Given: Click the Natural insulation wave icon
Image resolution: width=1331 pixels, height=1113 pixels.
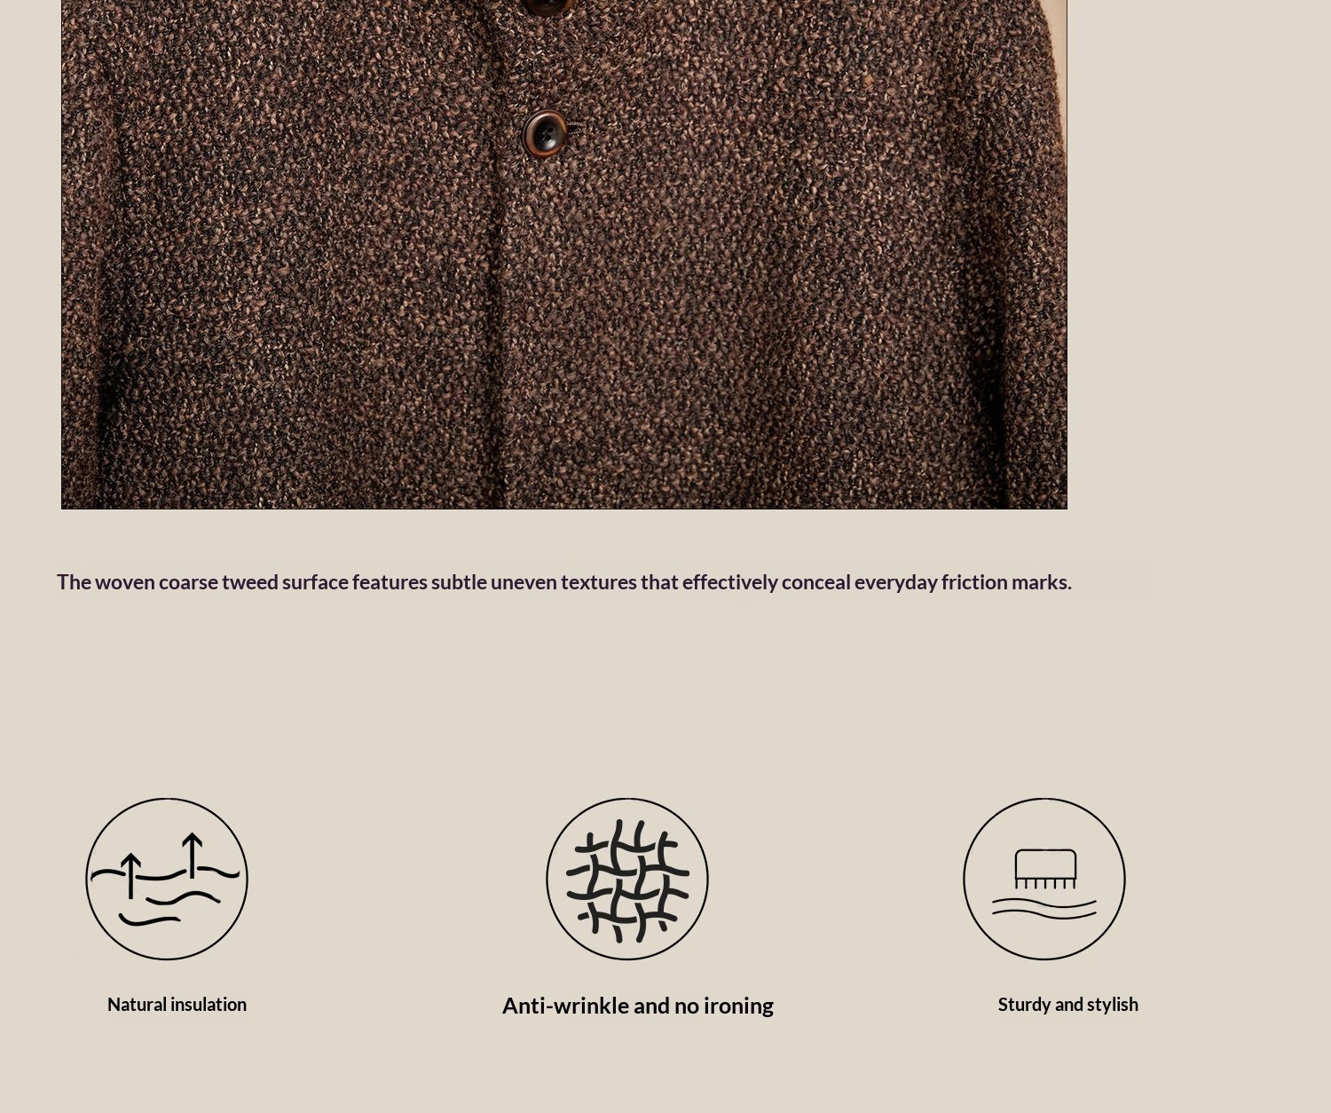Looking at the screenshot, I should [167, 879].
